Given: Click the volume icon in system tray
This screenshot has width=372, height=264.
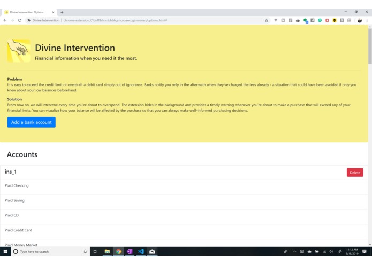Looking at the screenshot, I should pos(331,252).
